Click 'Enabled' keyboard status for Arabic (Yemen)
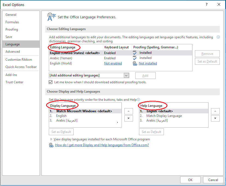Image resolution: width=226 pixels, height=186 pixels. click(110, 58)
